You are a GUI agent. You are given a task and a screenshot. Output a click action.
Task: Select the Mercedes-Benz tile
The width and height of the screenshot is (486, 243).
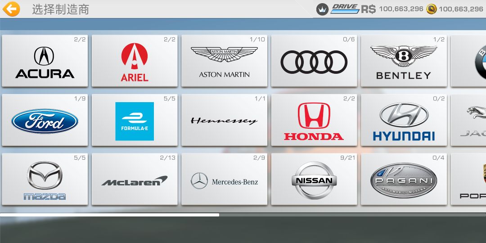click(x=225, y=179)
